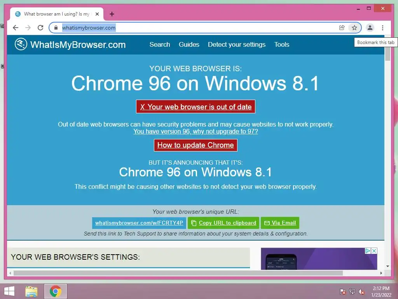Click the padlock site security icon
Image resolution: width=398 pixels, height=299 pixels.
(56, 28)
